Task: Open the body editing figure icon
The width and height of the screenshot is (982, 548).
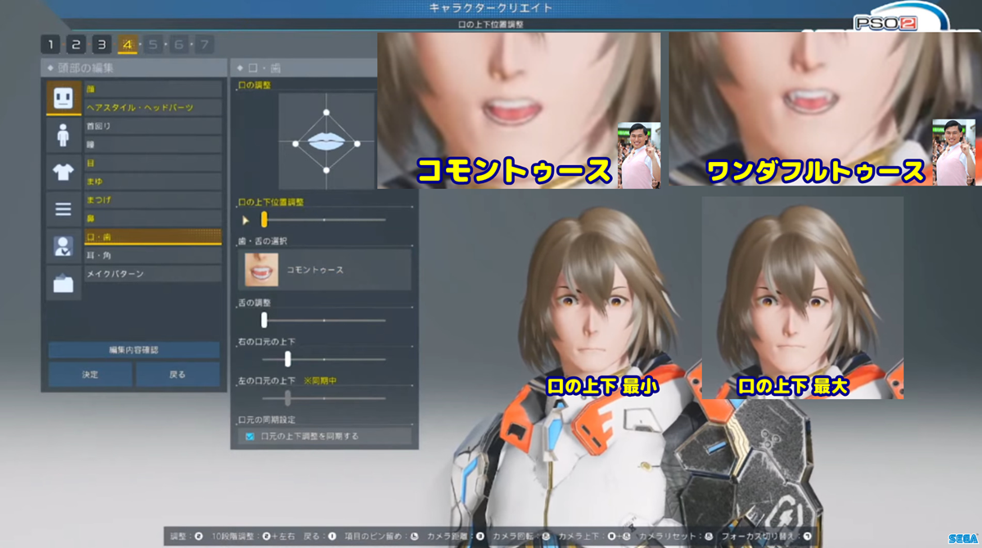Action: pos(63,135)
